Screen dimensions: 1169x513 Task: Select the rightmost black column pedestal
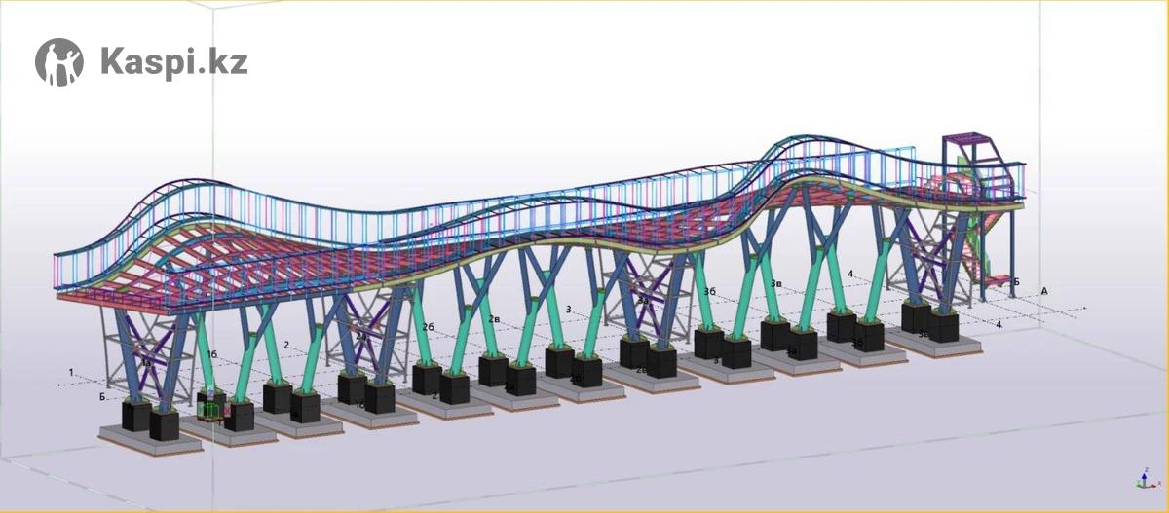(943, 325)
